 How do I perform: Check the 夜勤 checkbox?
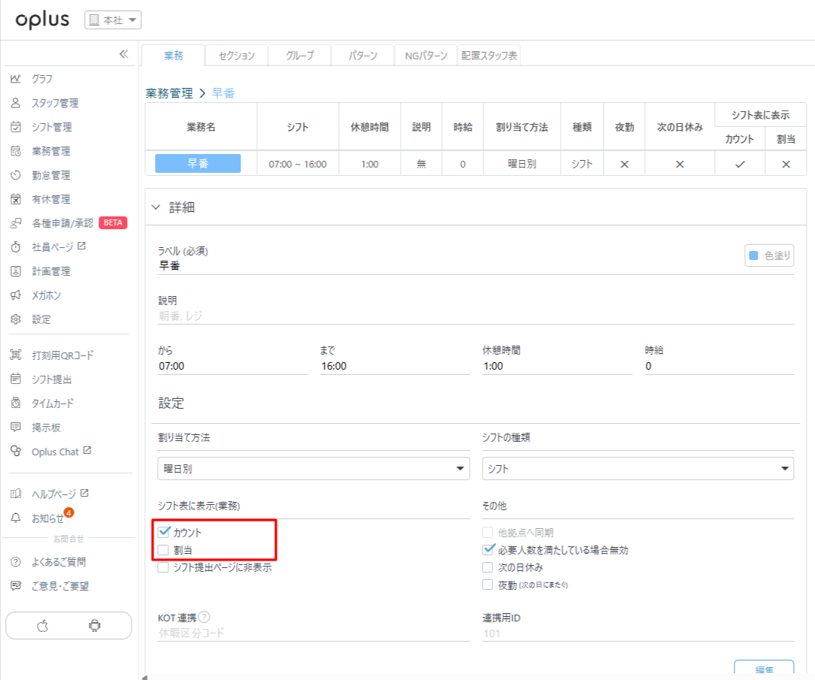click(487, 585)
